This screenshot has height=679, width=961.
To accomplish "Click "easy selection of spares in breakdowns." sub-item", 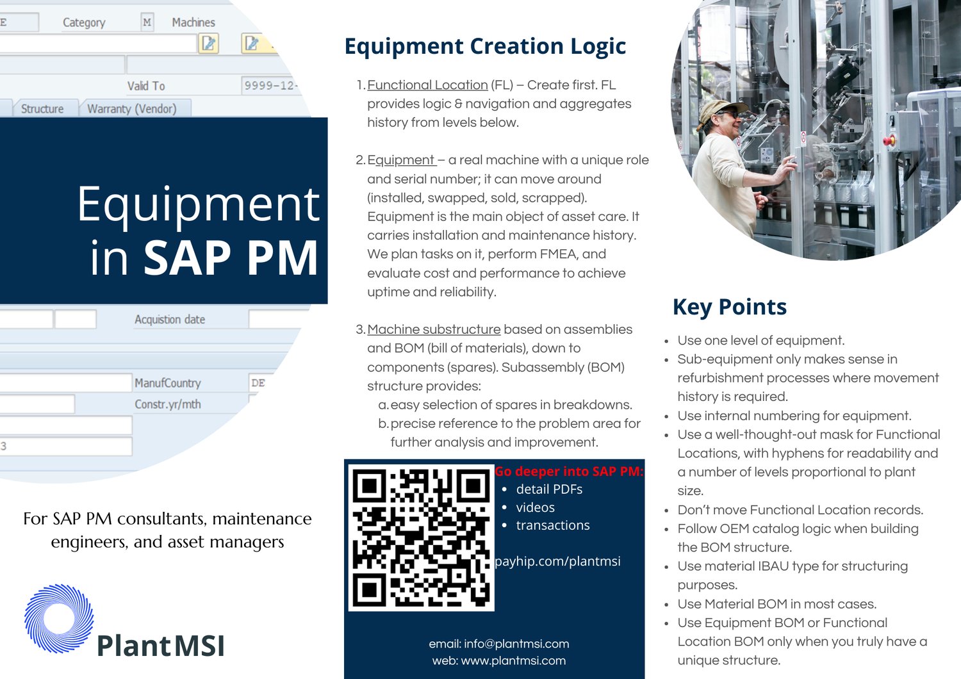I will (x=511, y=405).
